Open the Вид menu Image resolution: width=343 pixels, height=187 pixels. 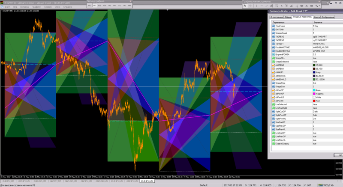tap(15, 7)
